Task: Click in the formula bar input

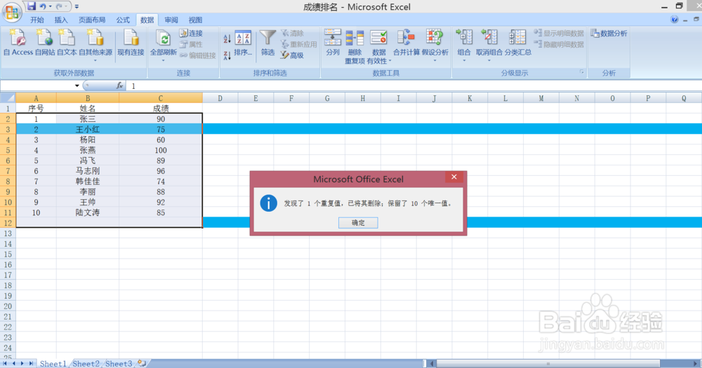Action: tap(414, 86)
